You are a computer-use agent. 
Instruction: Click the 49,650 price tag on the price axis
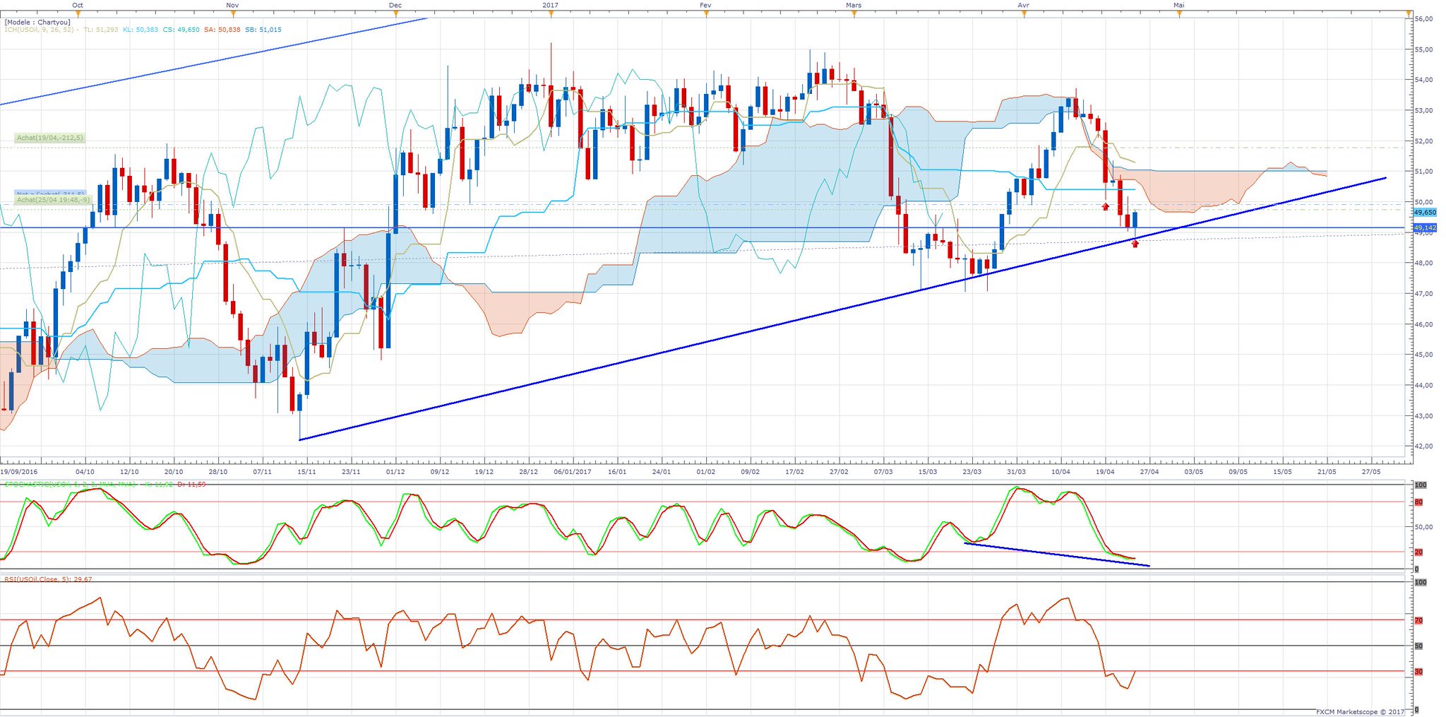pos(1426,212)
